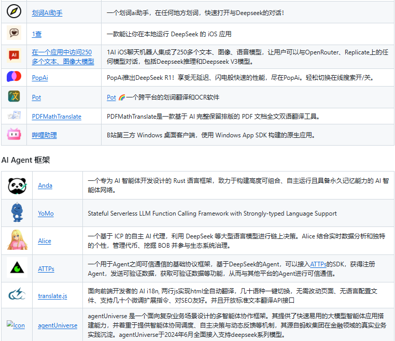
Task: Click description 'PDFMathTranslate是一款基于 AI'
Action: point(214,117)
